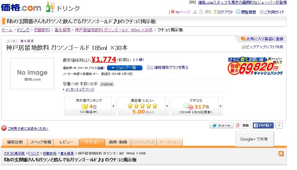Image resolution: width=297 pixels, height=170 pixels.
Task: Switch to the スペック情報 tab
Action: coord(40,142)
